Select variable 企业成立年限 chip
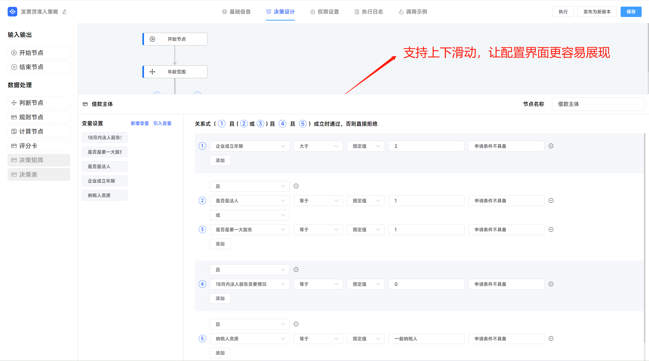 (x=105, y=181)
